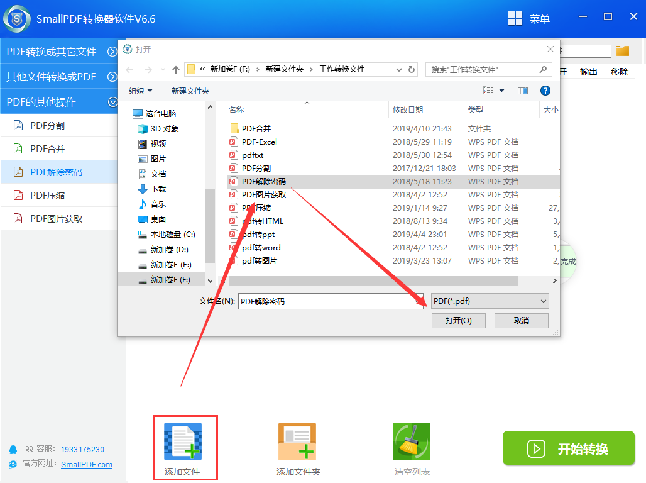Click 移除 column header in main window
The image size is (646, 483).
619,72
